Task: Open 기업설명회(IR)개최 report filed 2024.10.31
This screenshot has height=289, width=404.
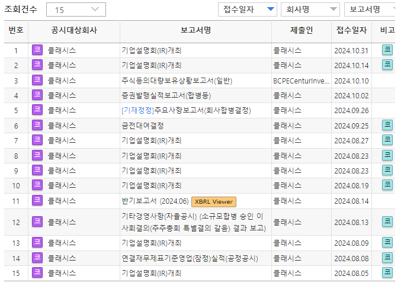Action: pyautogui.click(x=152, y=50)
